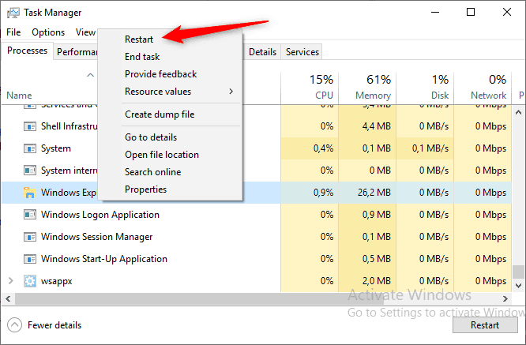This screenshot has height=345, width=526.
Task: Switch to the Performance tab
Action: coord(76,52)
